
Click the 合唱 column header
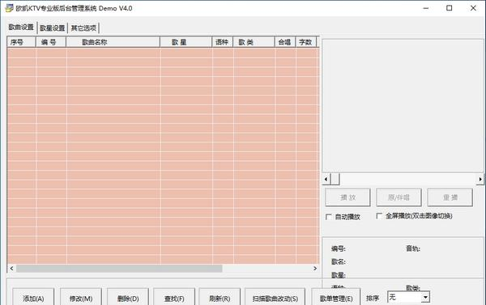(x=285, y=42)
